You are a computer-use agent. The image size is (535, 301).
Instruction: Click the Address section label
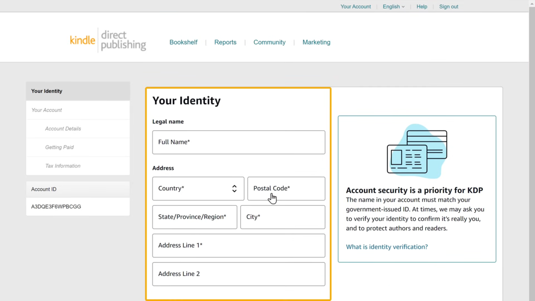point(163,168)
